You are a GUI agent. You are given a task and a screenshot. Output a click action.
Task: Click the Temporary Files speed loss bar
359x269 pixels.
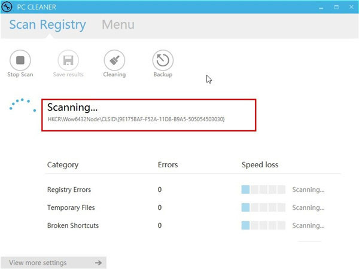pos(263,207)
